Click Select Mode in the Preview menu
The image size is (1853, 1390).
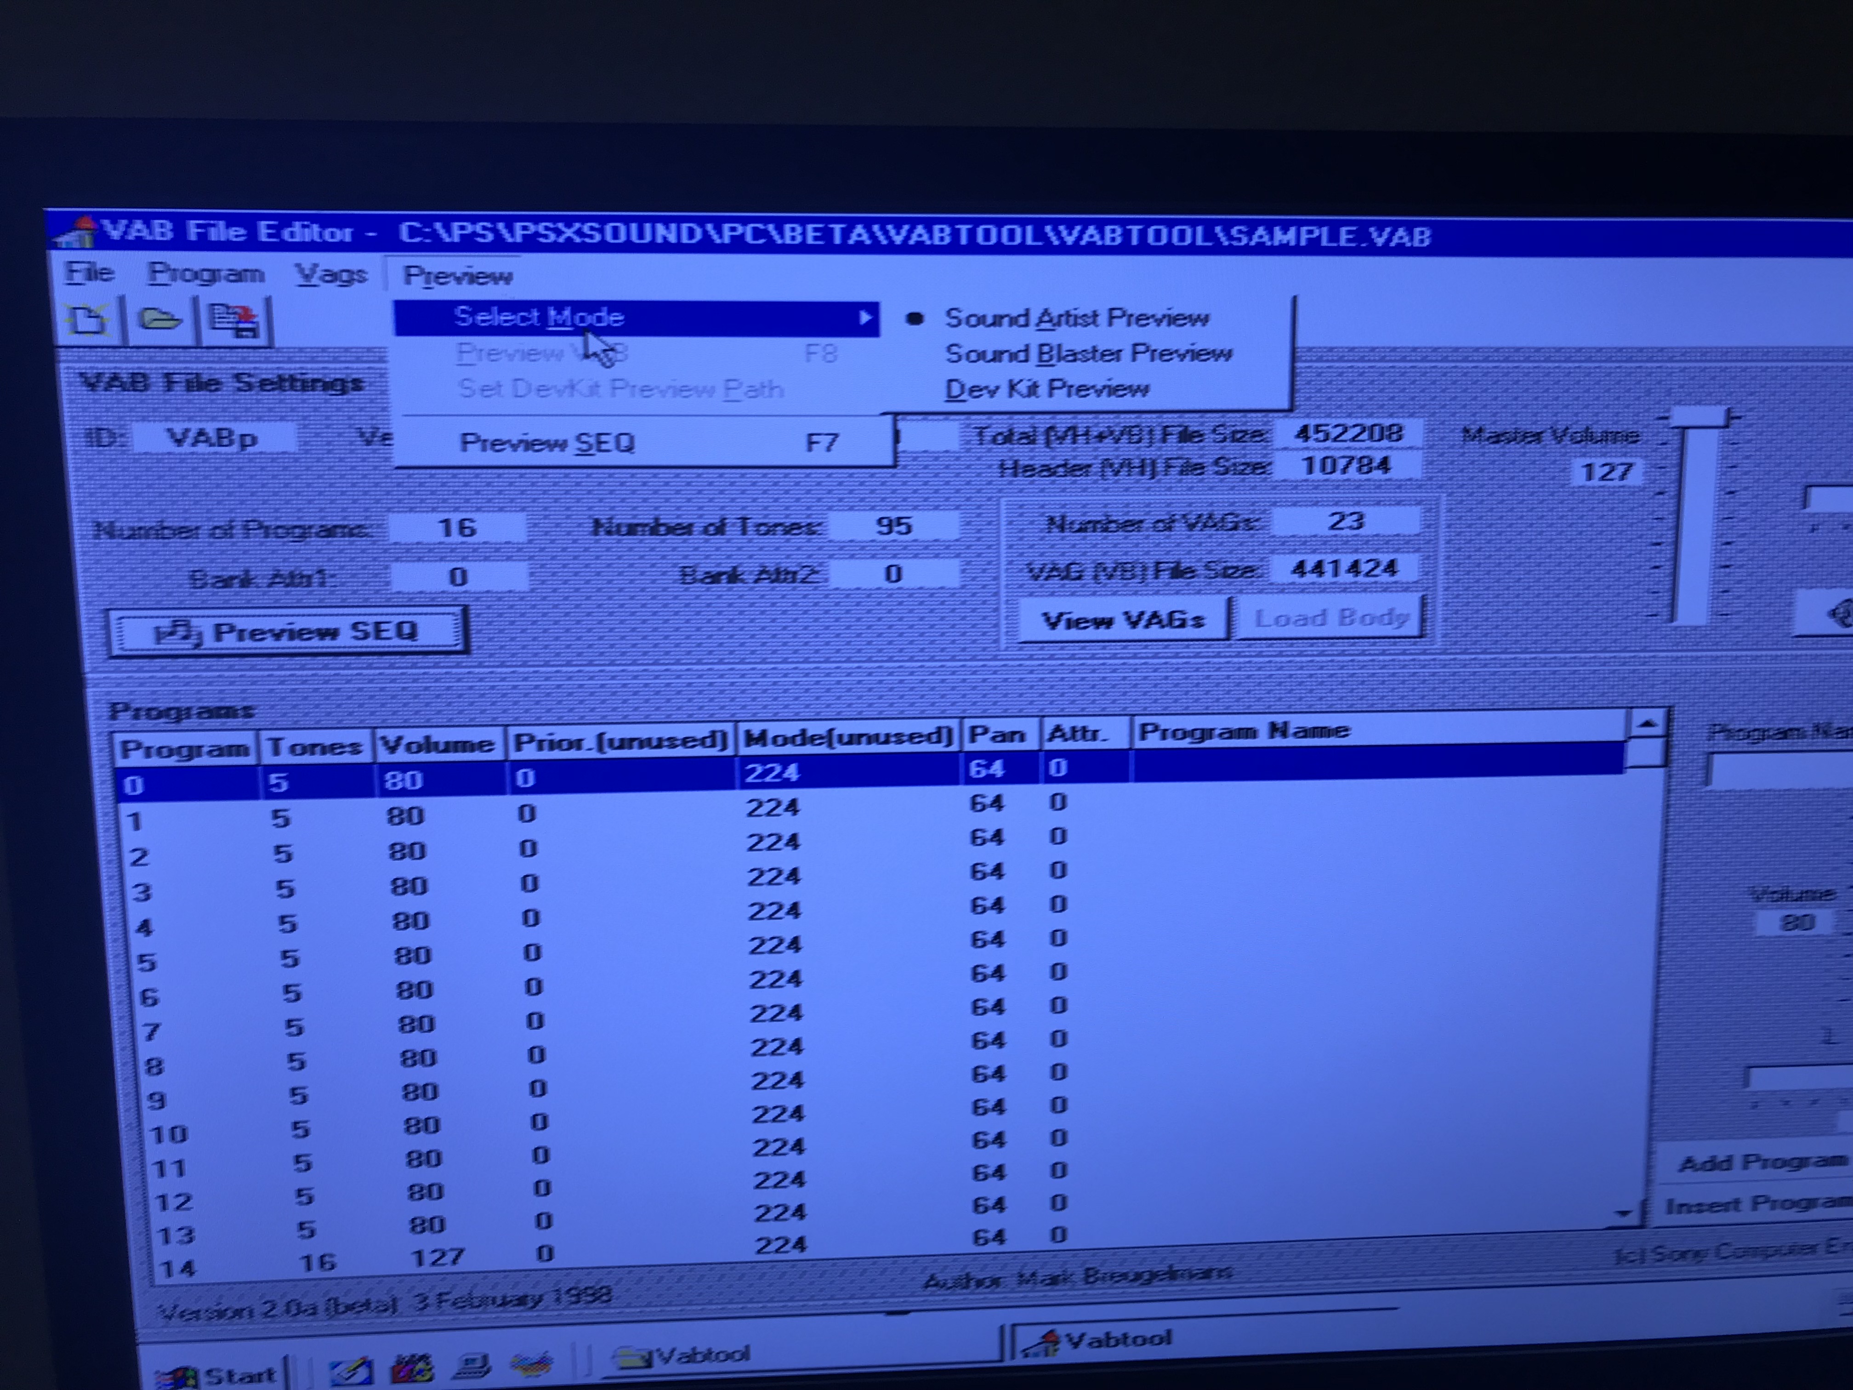pos(637,319)
